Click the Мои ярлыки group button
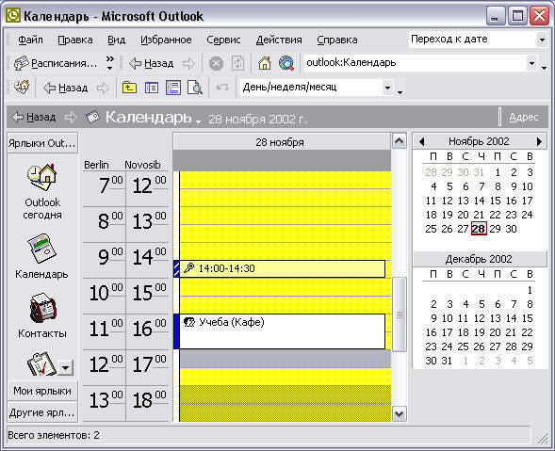 point(42,391)
